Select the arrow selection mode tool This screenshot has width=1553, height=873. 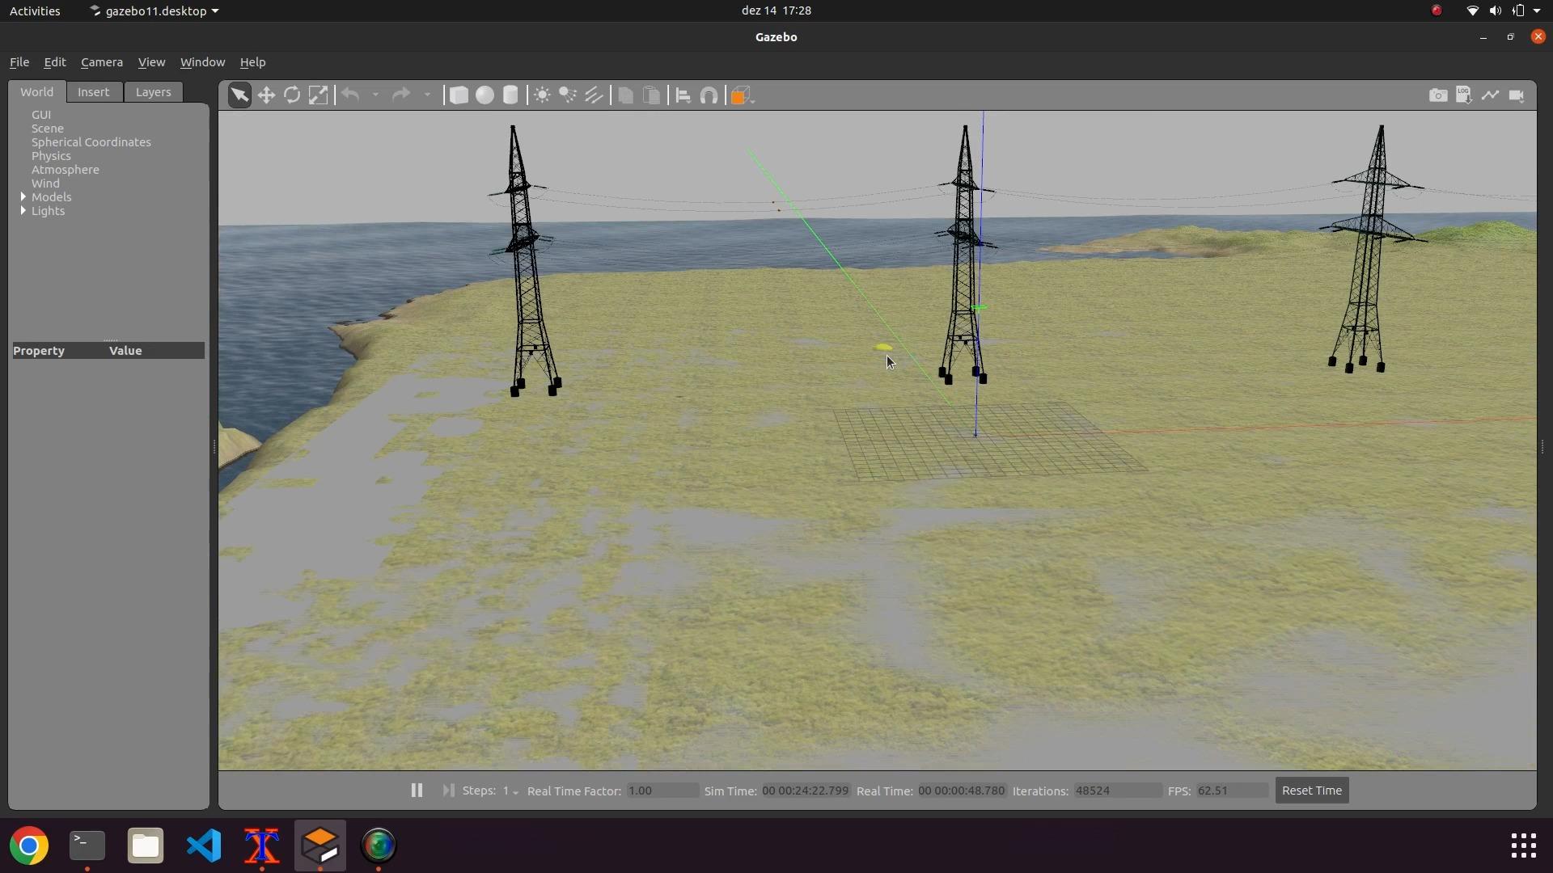[239, 95]
